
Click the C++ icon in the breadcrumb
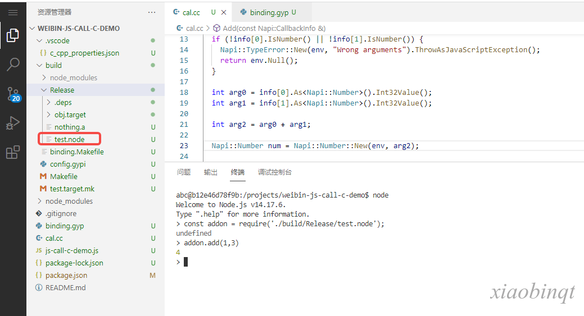tap(179, 28)
